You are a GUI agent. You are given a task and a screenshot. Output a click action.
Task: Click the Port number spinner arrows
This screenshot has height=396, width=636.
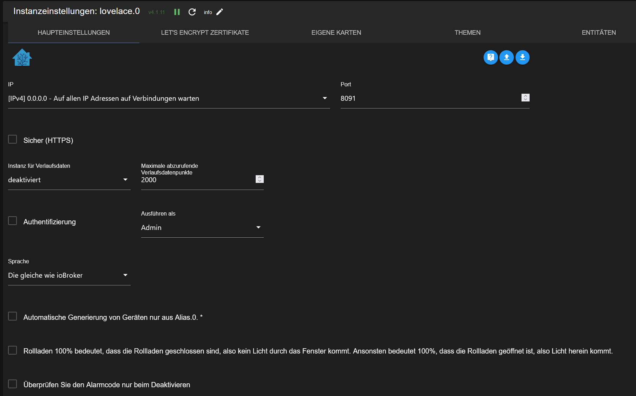[525, 98]
